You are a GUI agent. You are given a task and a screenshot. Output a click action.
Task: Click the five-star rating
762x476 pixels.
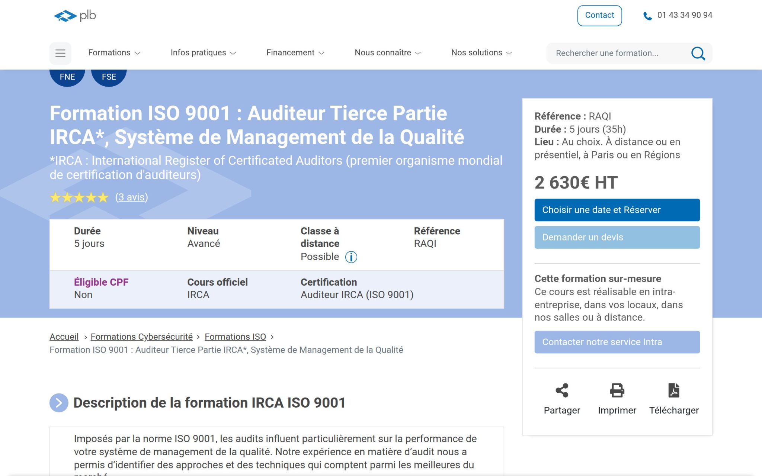click(79, 197)
